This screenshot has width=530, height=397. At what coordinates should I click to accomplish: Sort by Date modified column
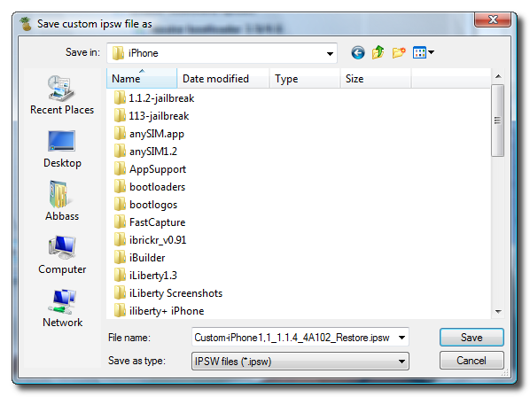point(223,78)
